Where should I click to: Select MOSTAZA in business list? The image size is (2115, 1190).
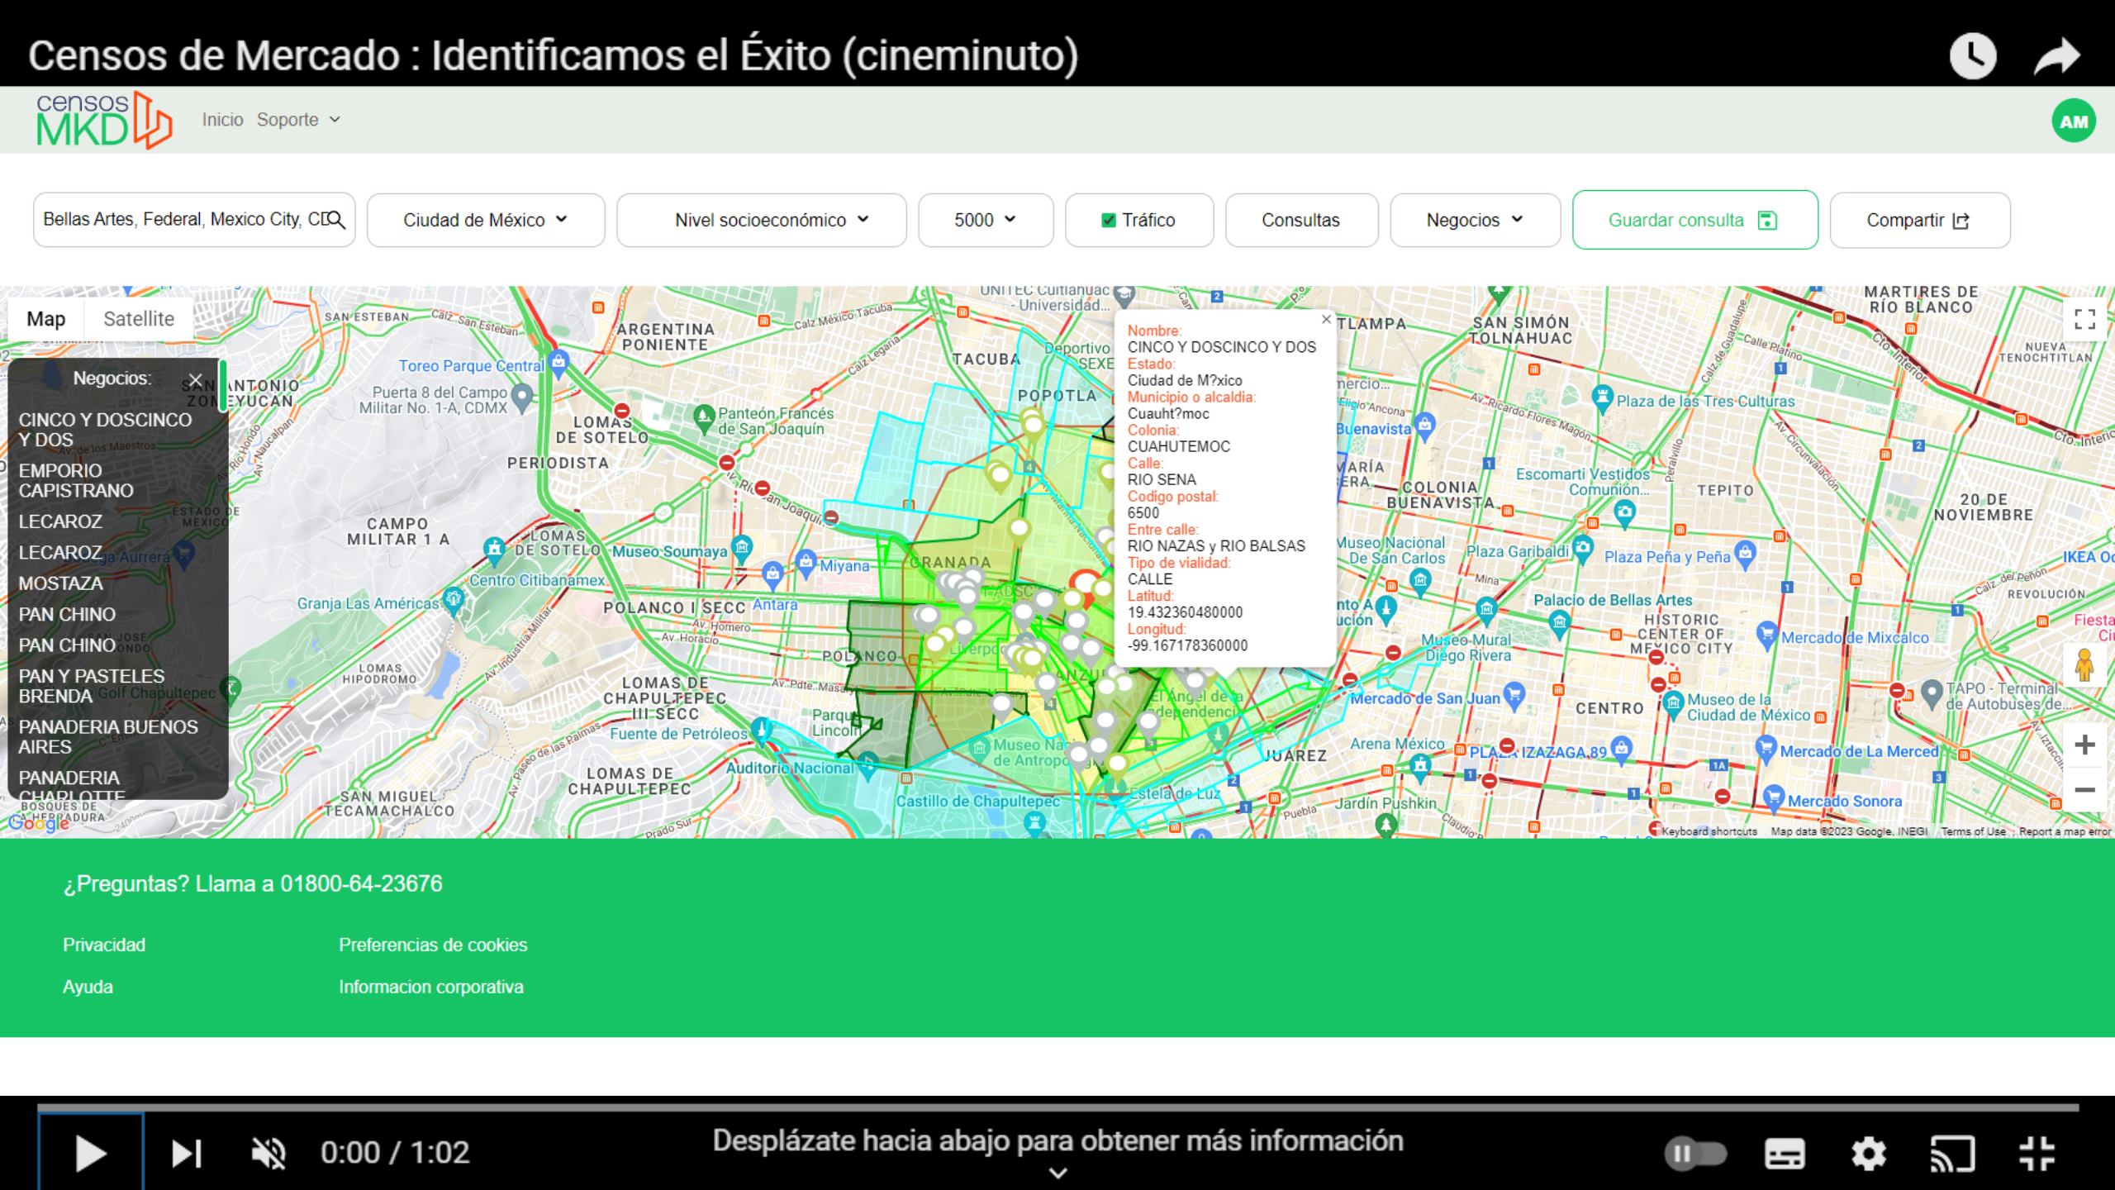pyautogui.click(x=60, y=583)
